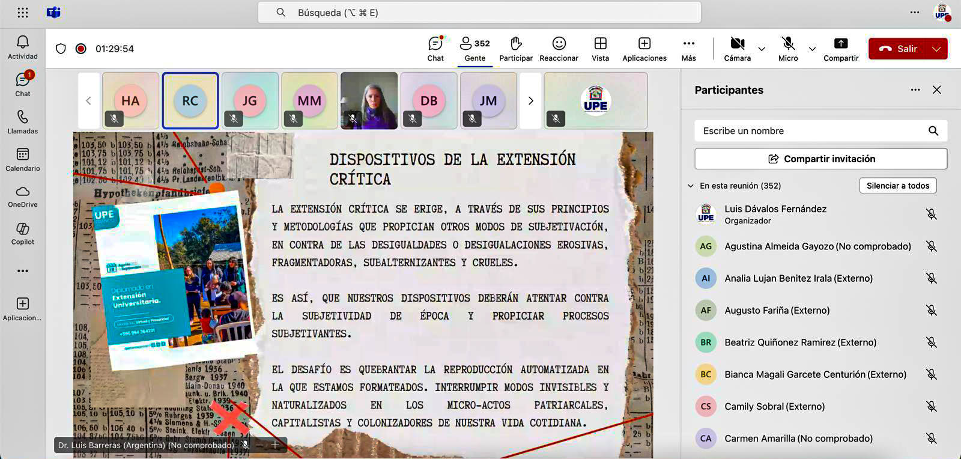Click Luis Dávalos Fernández in participant list

pos(775,209)
